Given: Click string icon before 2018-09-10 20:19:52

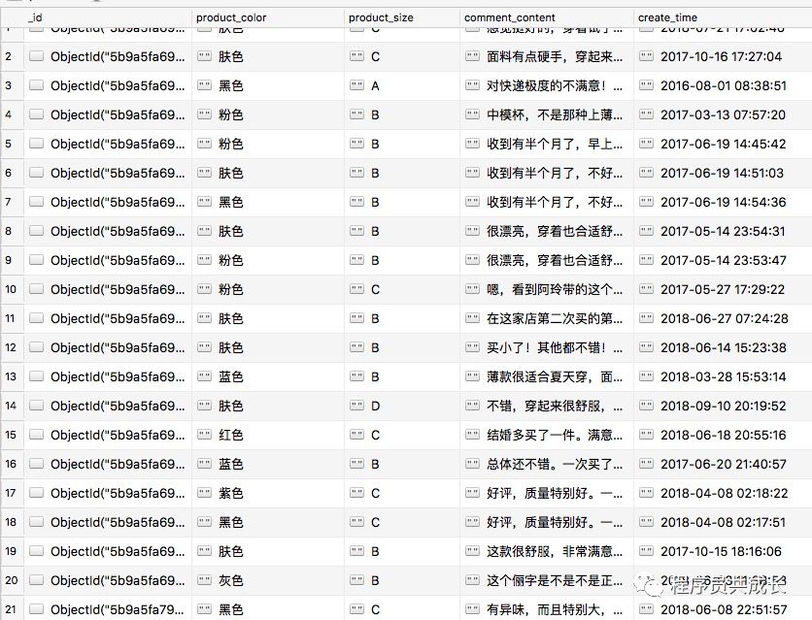Looking at the screenshot, I should (x=646, y=406).
